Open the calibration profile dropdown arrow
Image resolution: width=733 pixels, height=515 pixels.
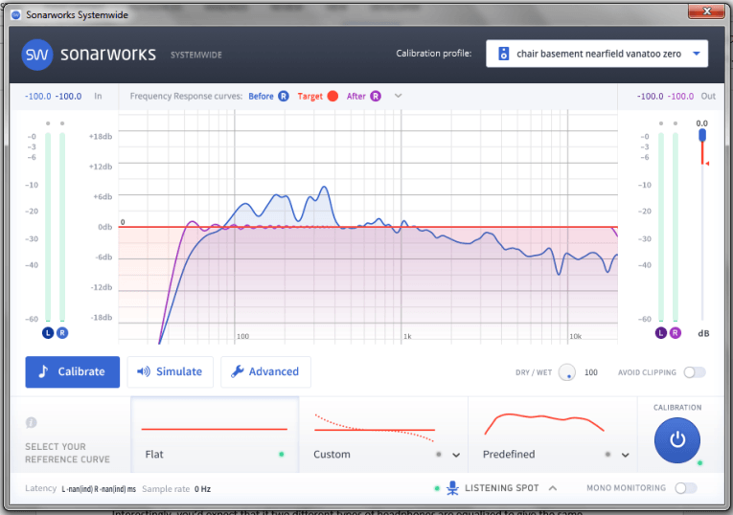pos(696,54)
